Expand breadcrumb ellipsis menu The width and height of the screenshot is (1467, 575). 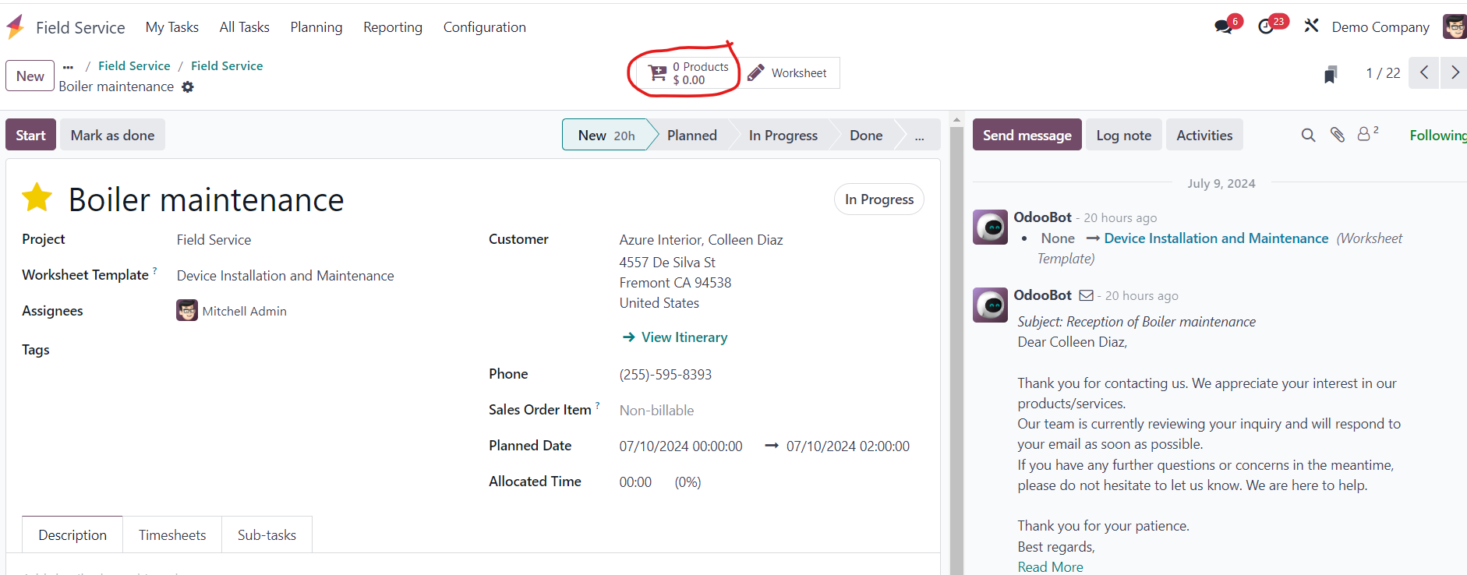click(x=69, y=66)
